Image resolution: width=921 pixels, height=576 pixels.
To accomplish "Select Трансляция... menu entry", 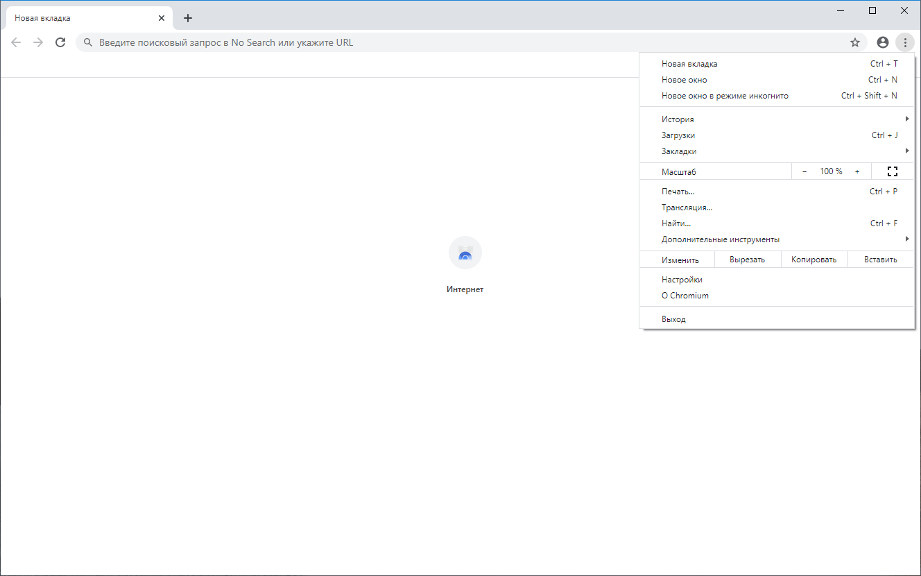I will click(777, 207).
